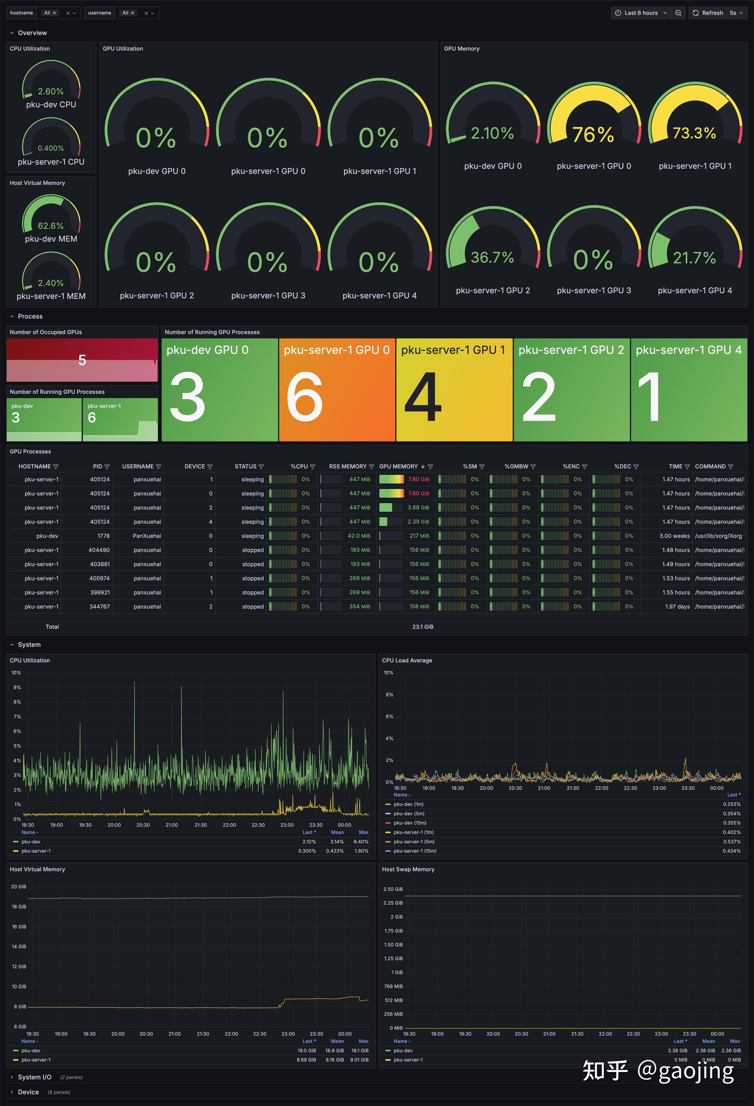Screen dimensions: 754x1106
Task: Click the sort arrow next to GPU MEMORY header
Action: 423,466
